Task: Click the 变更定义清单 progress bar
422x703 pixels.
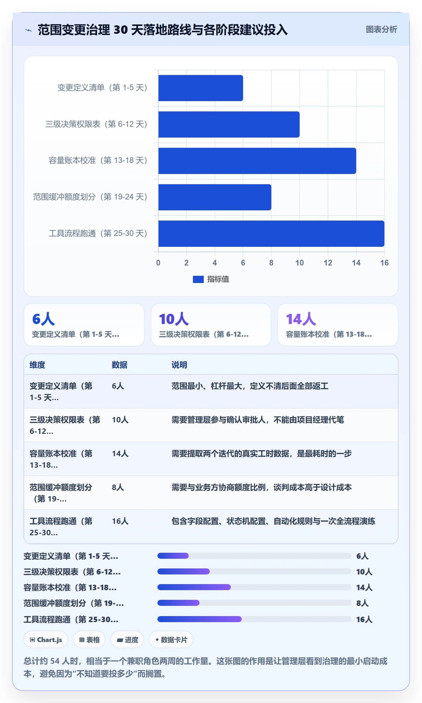Action: click(254, 556)
